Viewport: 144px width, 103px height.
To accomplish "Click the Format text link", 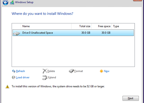I will coord(79,71).
